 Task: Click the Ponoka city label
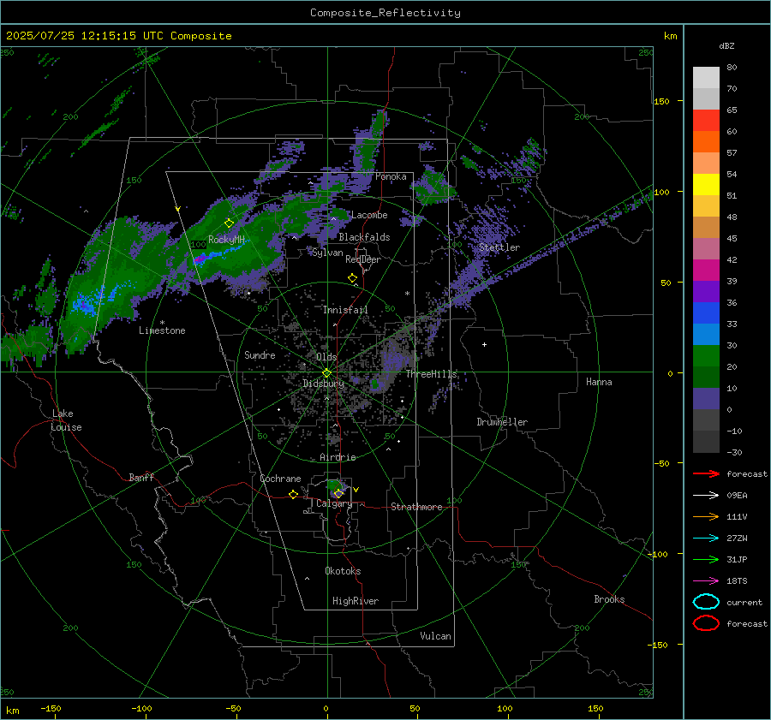391,176
